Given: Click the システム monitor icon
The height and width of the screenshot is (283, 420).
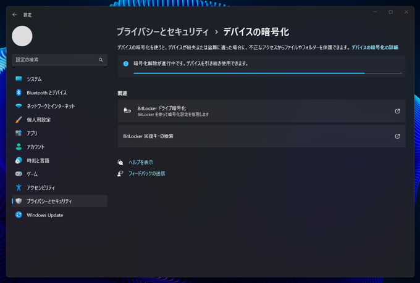Looking at the screenshot, I should 19,79.
